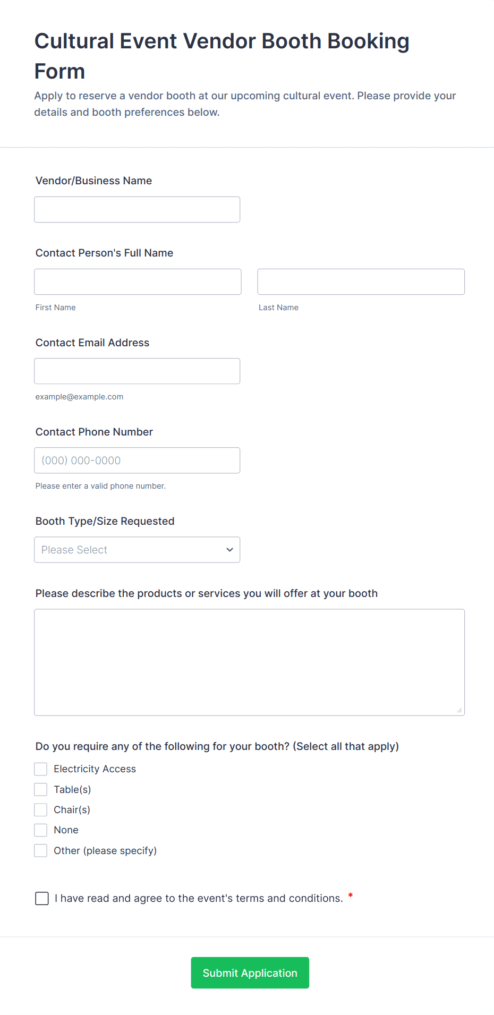494x1015 pixels.
Task: Click the dropdown chevron arrow icon
Action: (229, 550)
